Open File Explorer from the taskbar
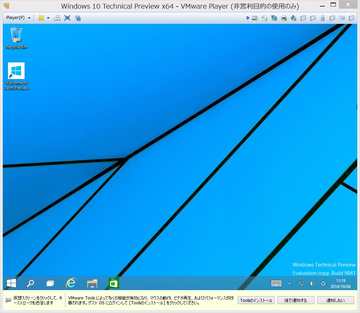360x313 pixels. pyautogui.click(x=92, y=283)
